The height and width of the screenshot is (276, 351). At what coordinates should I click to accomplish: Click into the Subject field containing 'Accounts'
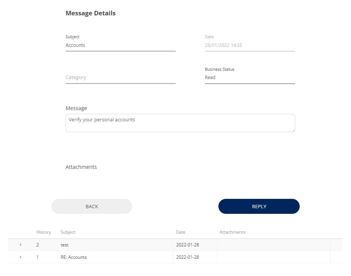coord(120,45)
